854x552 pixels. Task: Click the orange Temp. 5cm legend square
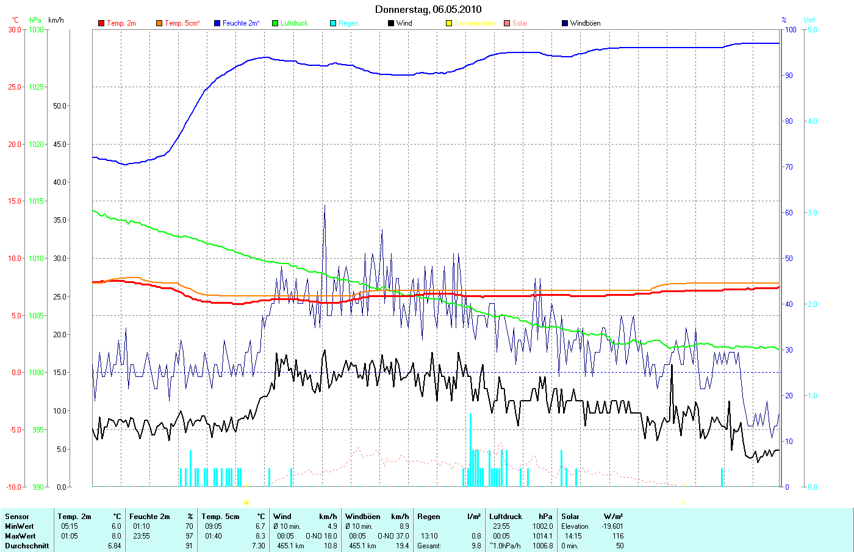pyautogui.click(x=159, y=23)
